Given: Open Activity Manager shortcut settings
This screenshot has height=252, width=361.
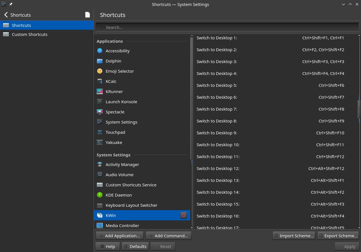Looking at the screenshot, I should click(x=122, y=164).
